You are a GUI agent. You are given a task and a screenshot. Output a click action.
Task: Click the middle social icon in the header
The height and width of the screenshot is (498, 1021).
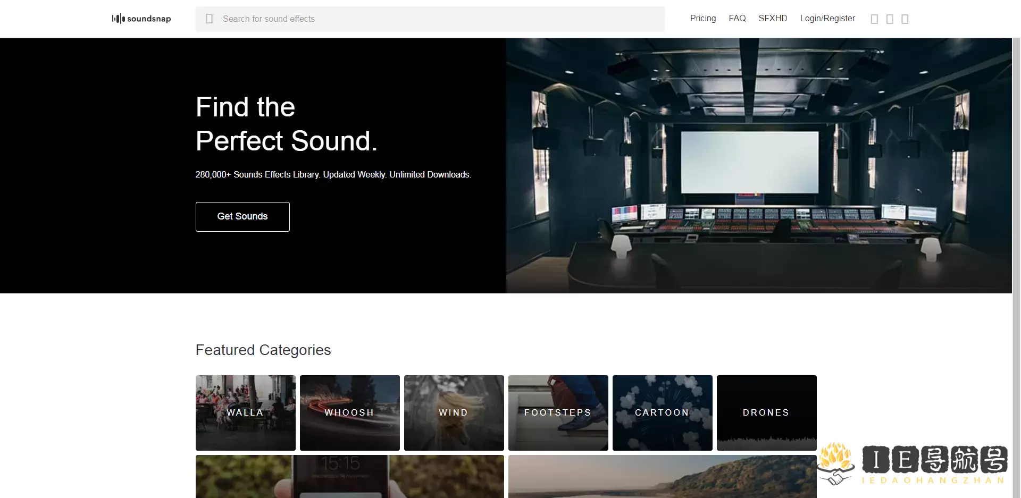point(890,19)
